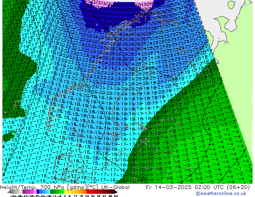Click the 'UK-Global' model name text
The width and height of the screenshot is (255, 197).
coord(115,187)
